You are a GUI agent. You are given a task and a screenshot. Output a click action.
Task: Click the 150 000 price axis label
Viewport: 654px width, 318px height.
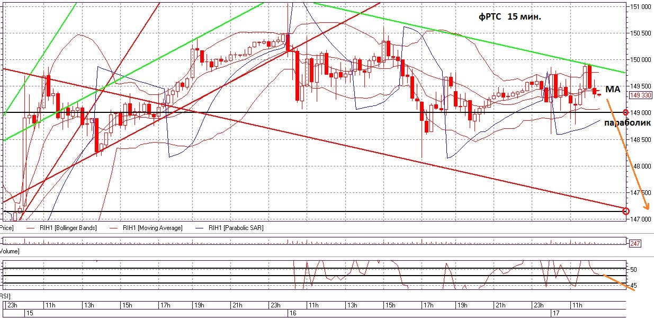coord(640,59)
